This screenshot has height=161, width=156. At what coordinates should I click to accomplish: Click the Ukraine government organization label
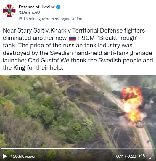click(53, 19)
